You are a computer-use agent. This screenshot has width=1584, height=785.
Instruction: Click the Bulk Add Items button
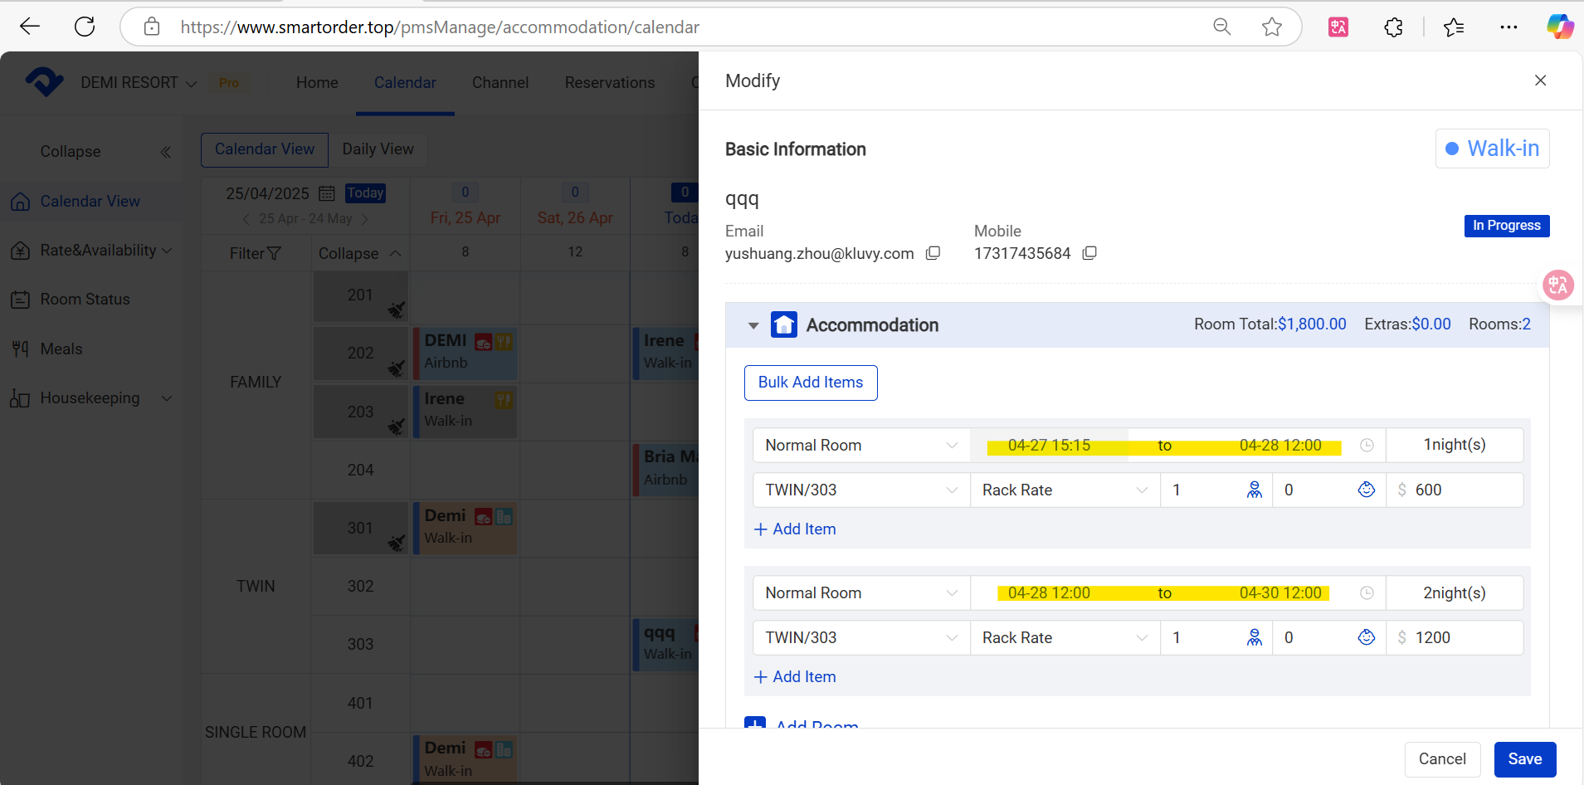[x=810, y=383]
